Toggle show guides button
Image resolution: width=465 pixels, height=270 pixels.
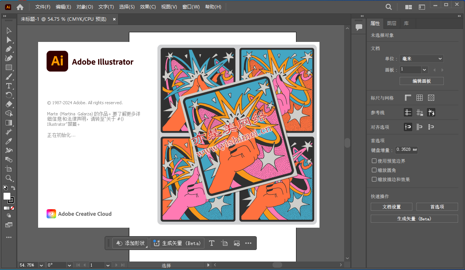pos(408,112)
